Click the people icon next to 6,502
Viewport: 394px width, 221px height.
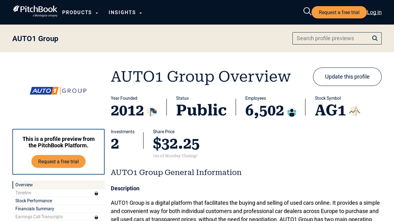pyautogui.click(x=292, y=112)
